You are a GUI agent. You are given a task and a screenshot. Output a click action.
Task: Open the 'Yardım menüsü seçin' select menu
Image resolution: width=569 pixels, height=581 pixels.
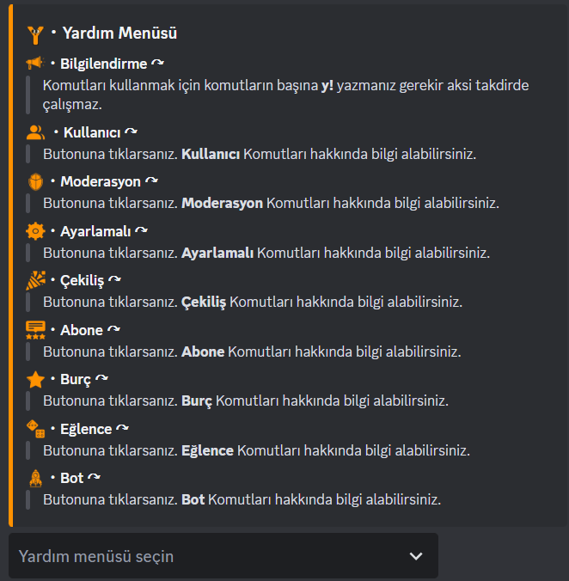[223, 556]
